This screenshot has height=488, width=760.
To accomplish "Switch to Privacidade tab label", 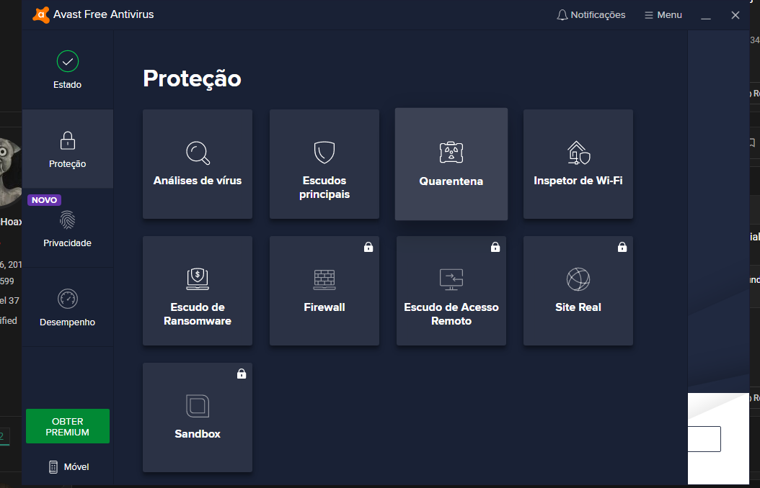I will (67, 243).
